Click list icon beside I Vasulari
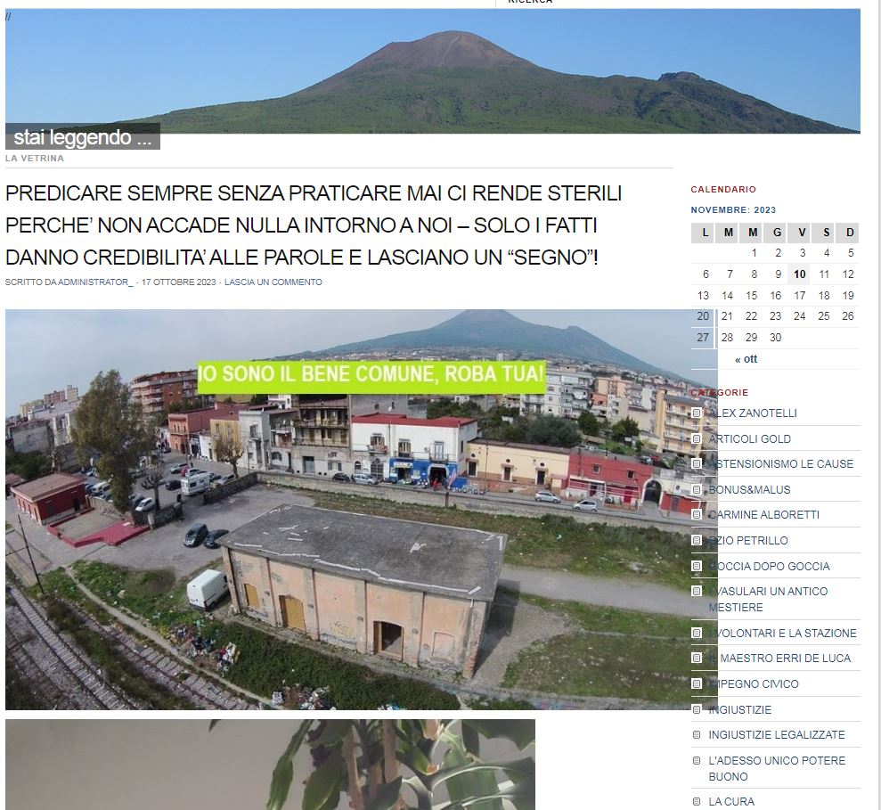The image size is (881, 810). (x=697, y=591)
